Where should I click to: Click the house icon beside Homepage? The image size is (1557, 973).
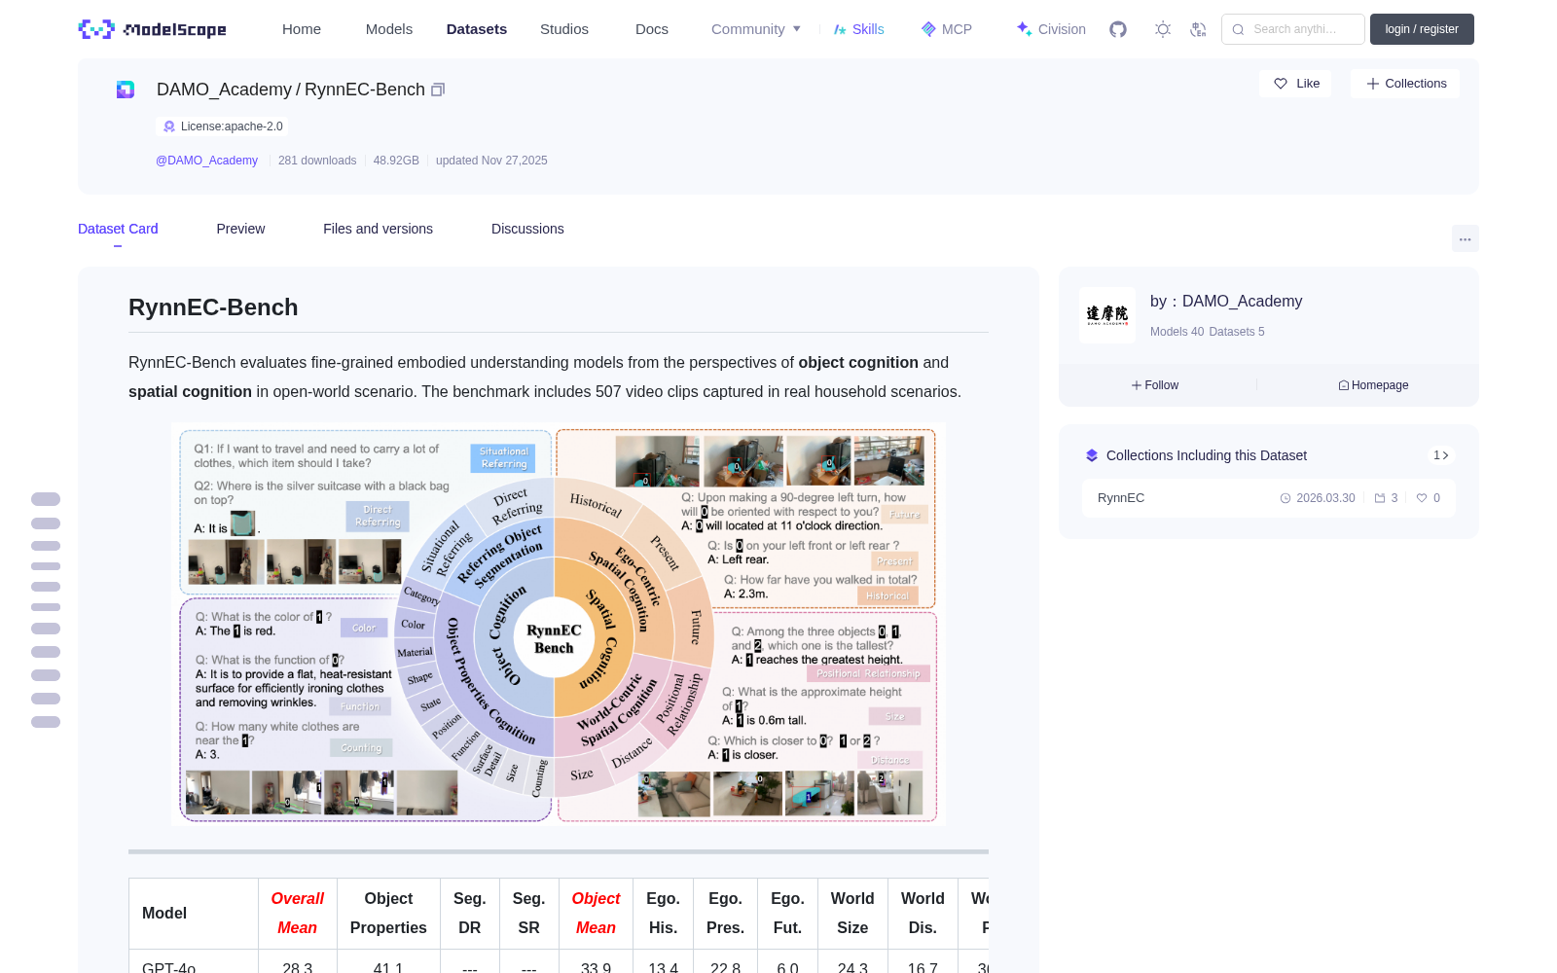point(1344,385)
